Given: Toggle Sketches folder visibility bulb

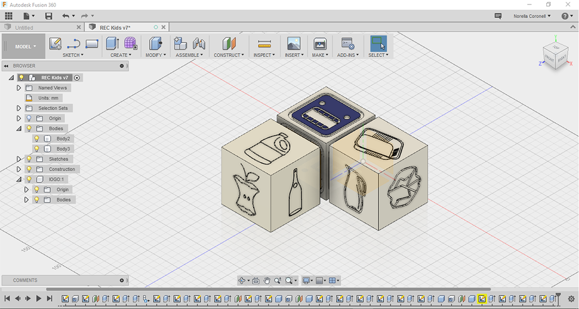Looking at the screenshot, I should (x=29, y=159).
